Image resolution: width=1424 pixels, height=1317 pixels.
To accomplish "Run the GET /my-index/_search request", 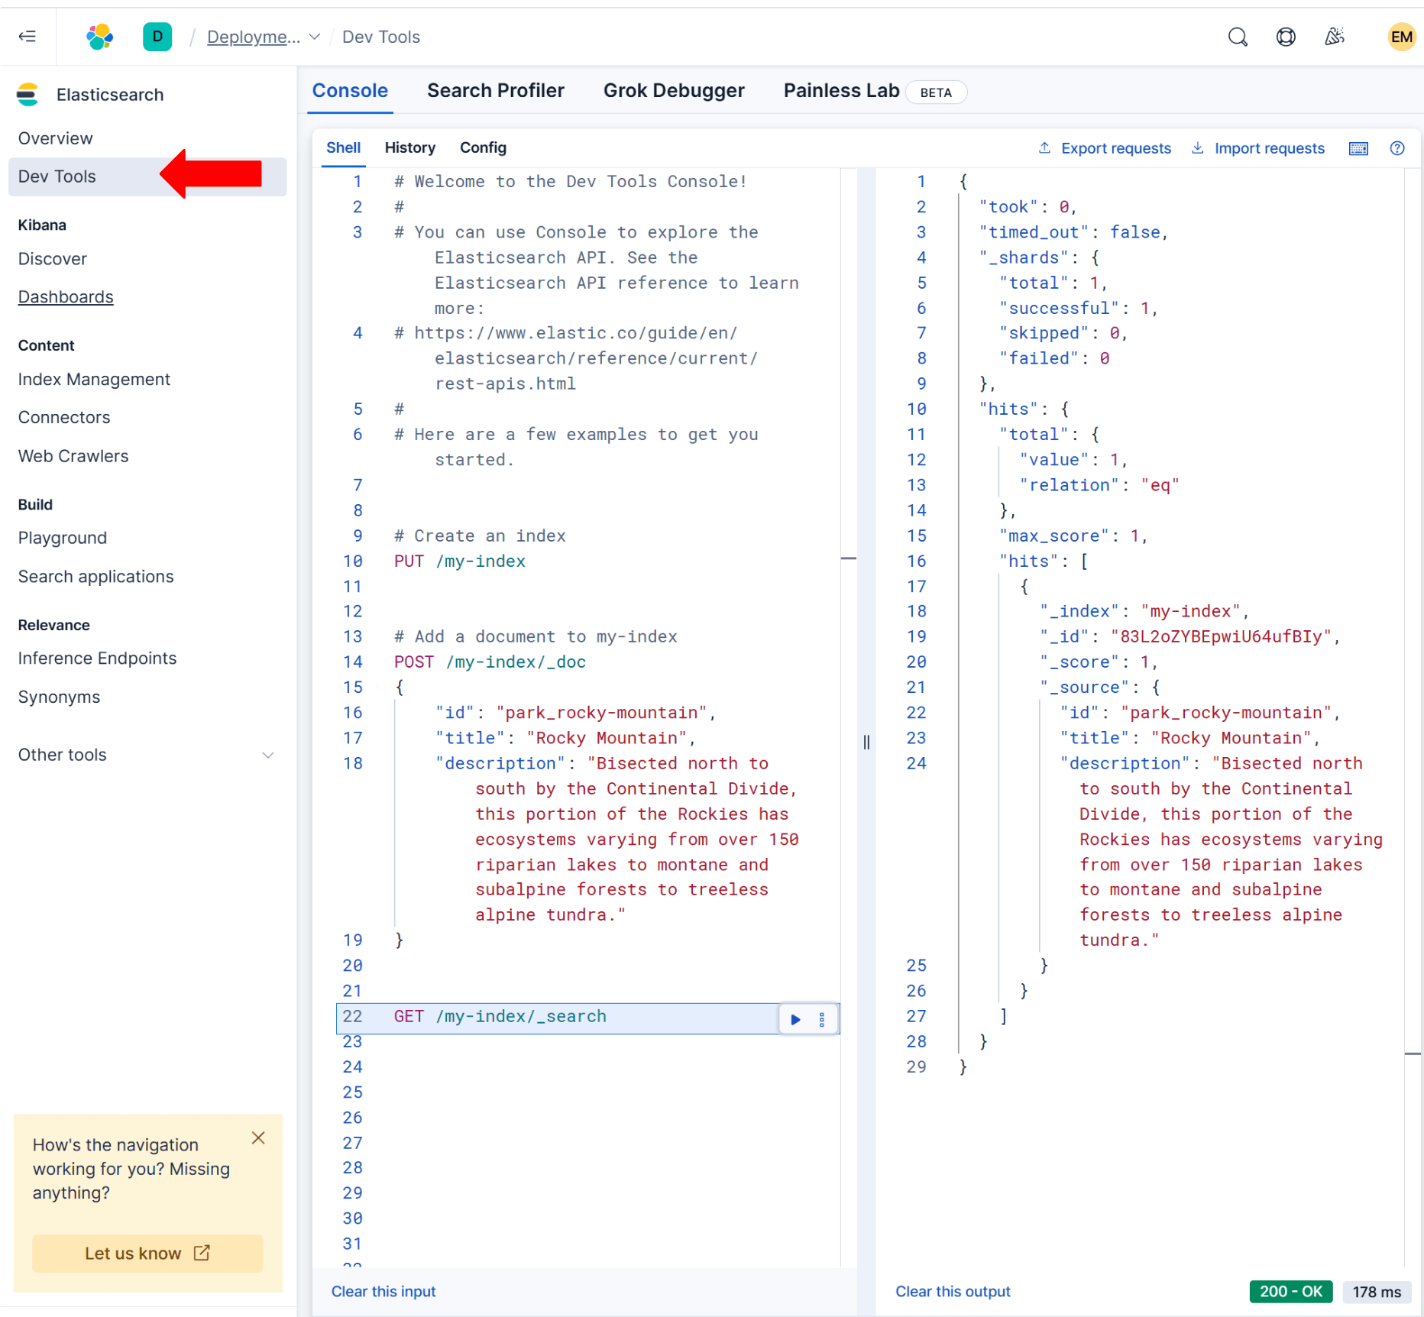I will pyautogui.click(x=795, y=1018).
